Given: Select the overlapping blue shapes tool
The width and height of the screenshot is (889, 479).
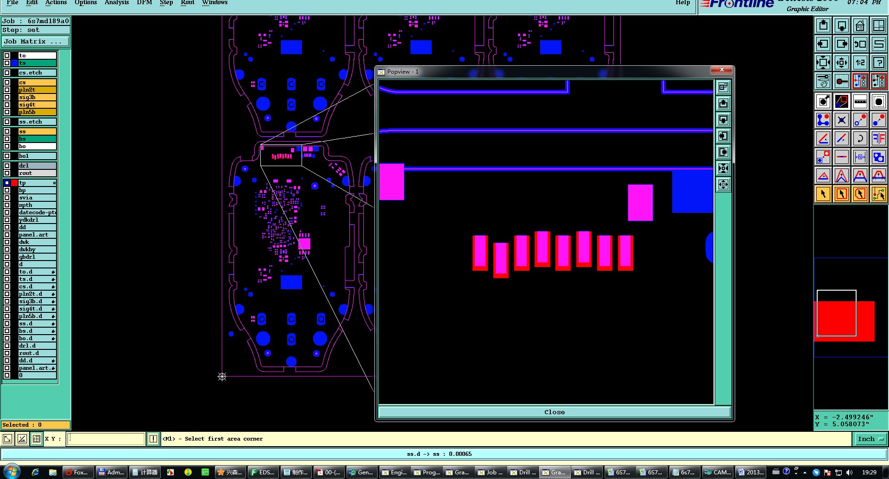Looking at the screenshot, I should coord(878,157).
